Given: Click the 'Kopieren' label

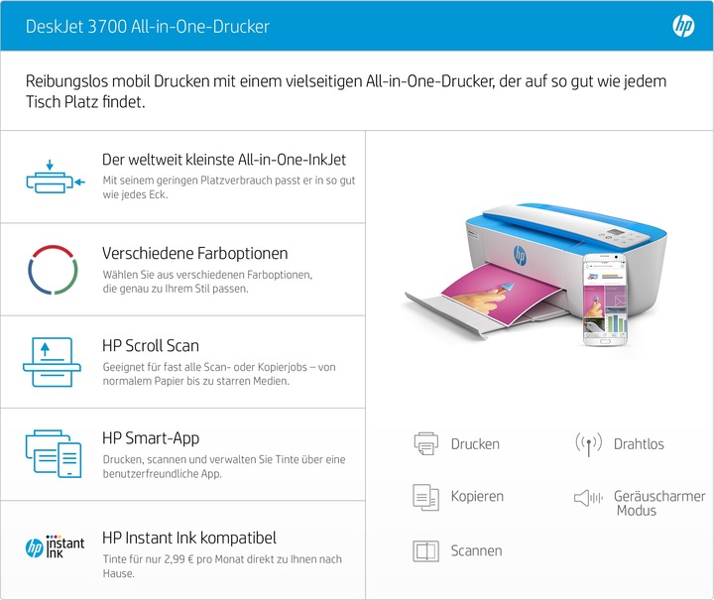Looking at the screenshot, I should coord(477,496).
